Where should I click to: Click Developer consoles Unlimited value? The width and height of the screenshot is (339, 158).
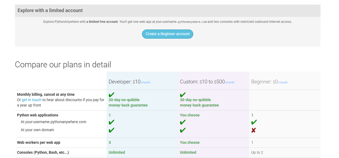[117, 152]
